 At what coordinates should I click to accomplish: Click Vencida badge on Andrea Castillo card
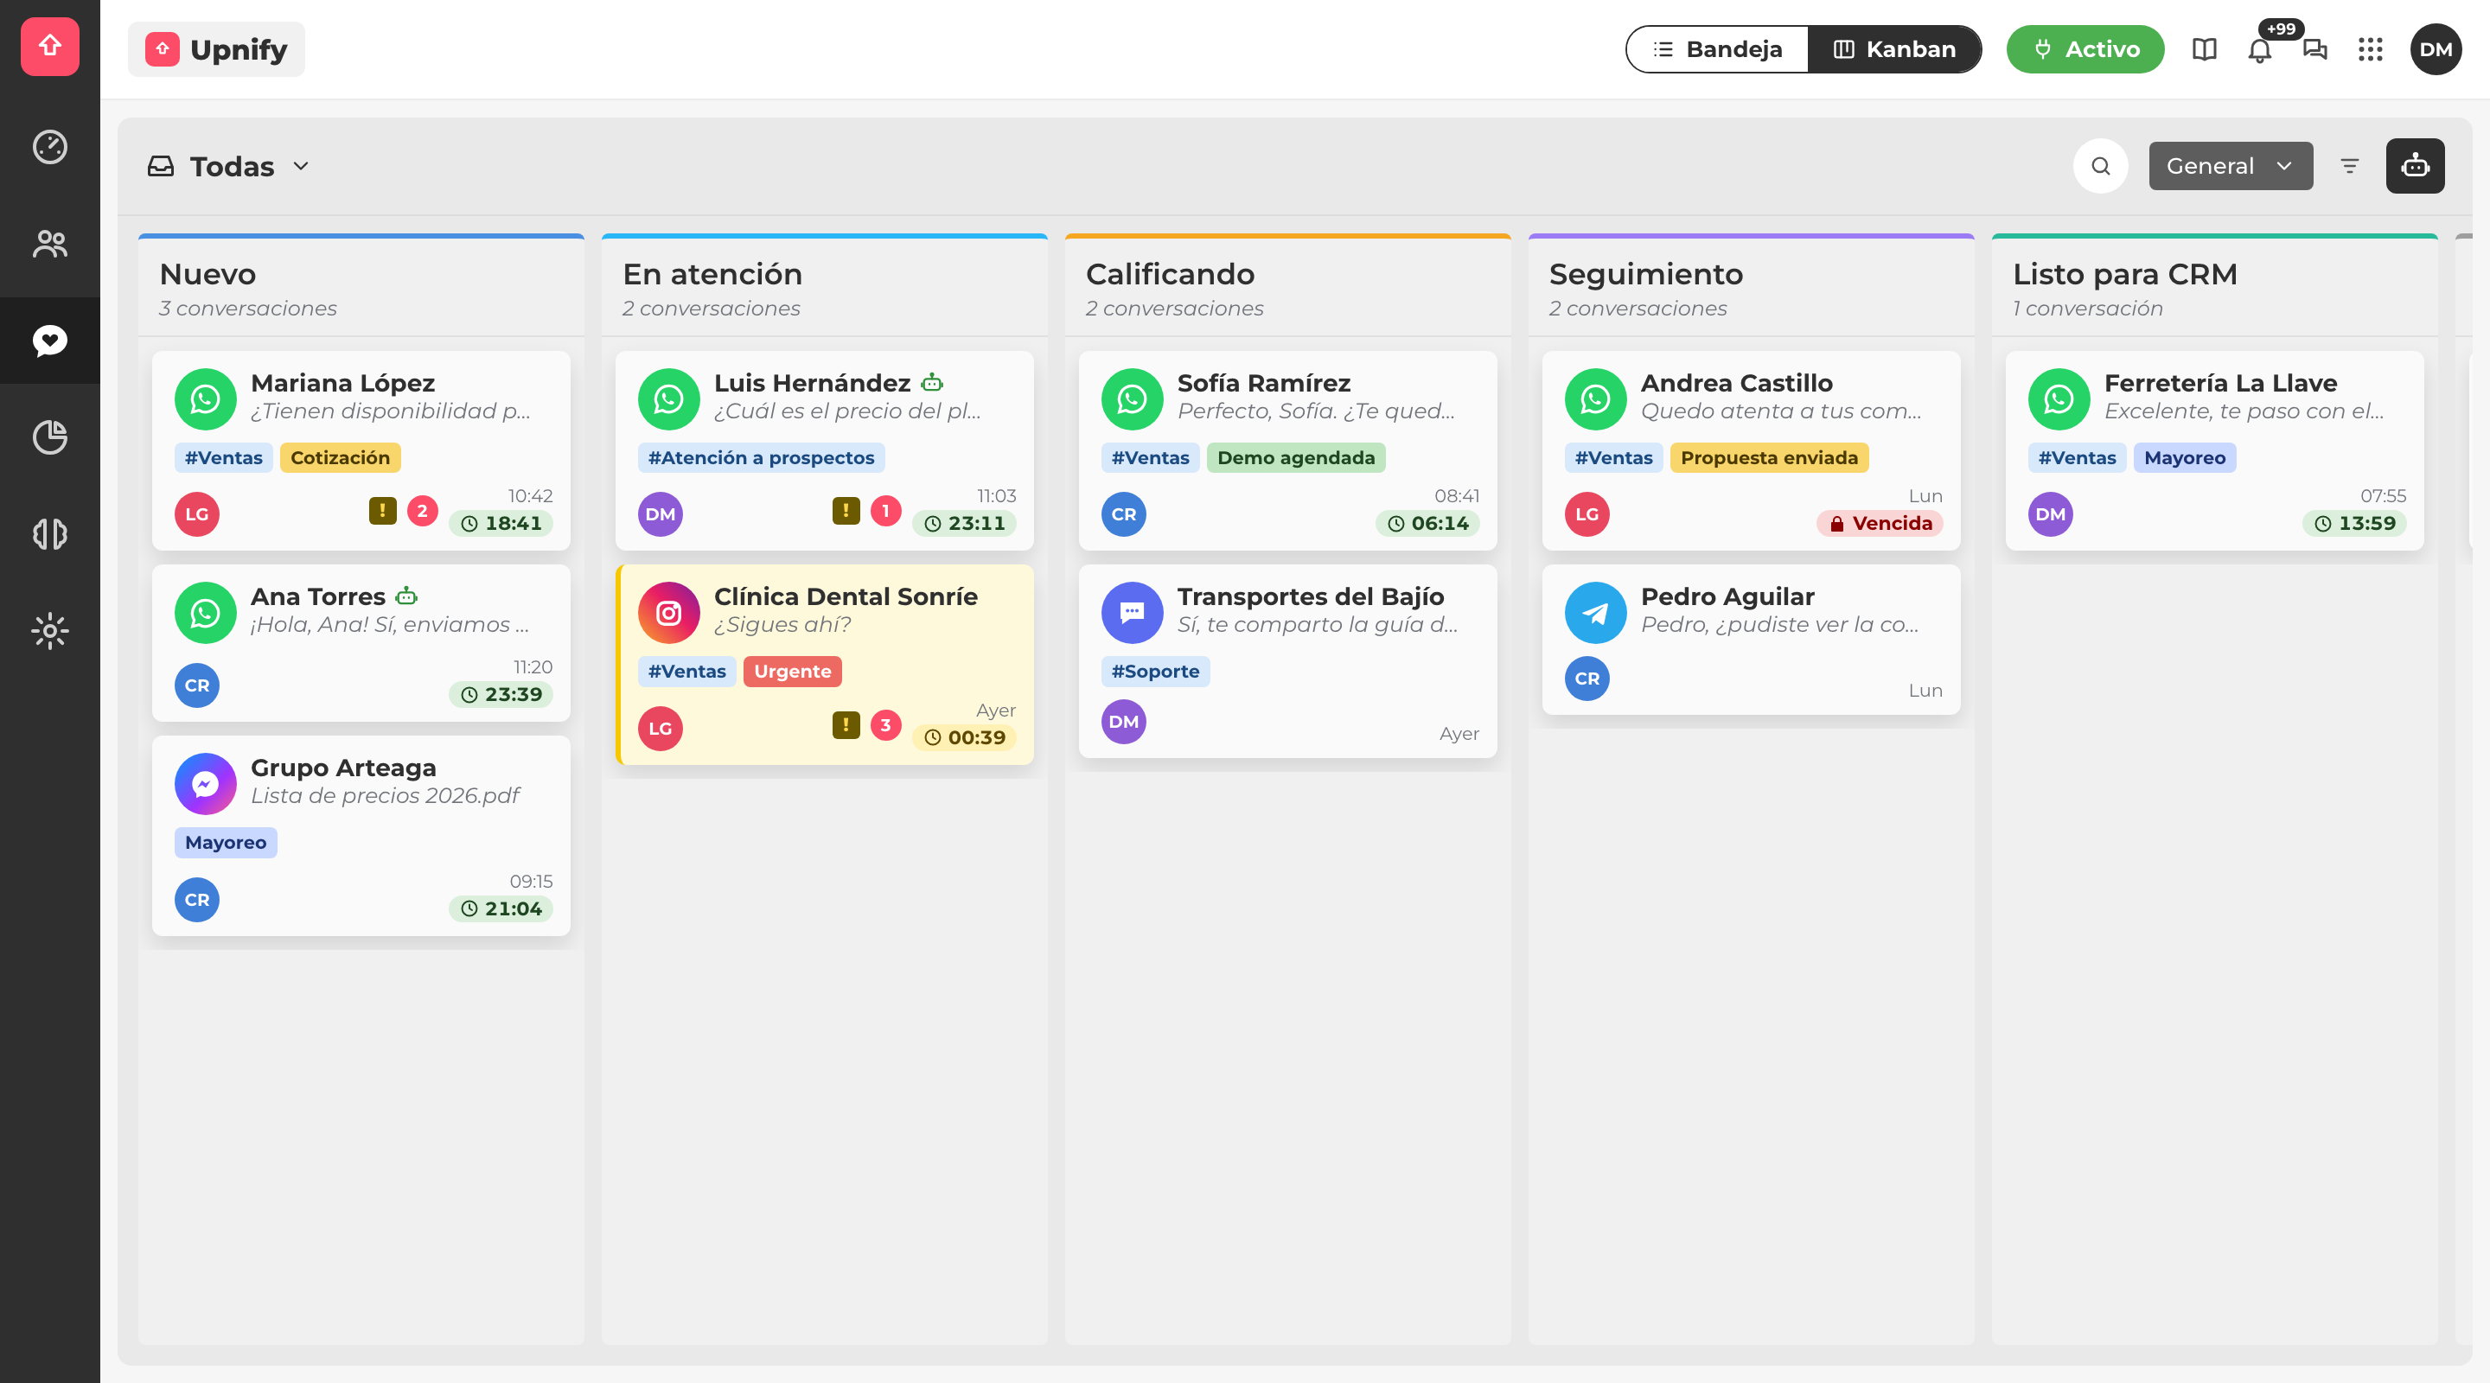[x=1879, y=523]
